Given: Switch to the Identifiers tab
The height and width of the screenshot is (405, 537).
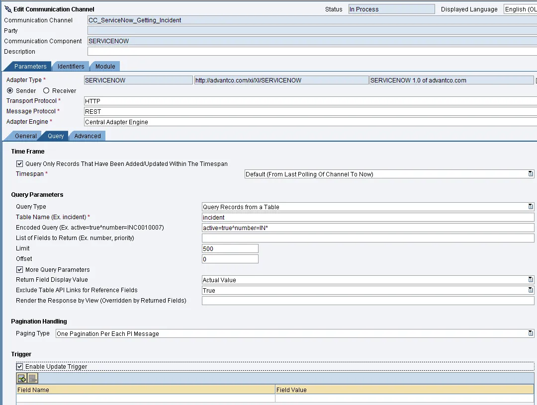Looking at the screenshot, I should point(71,67).
